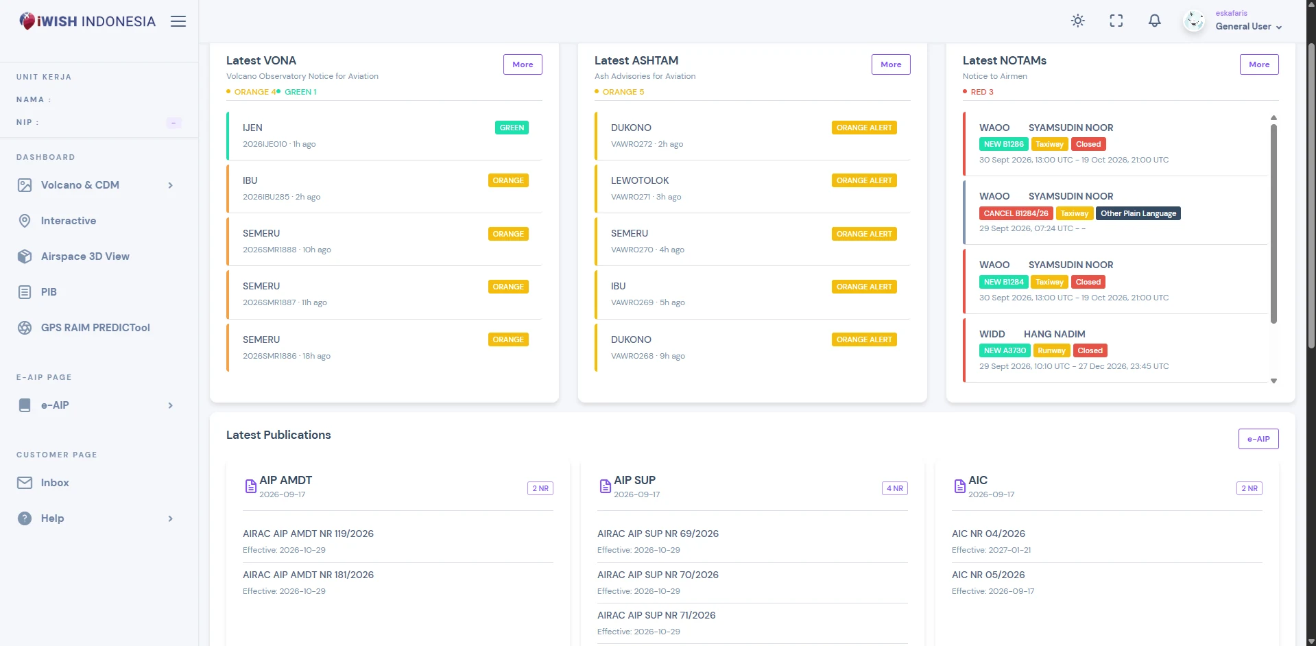The height and width of the screenshot is (646, 1316).
Task: Click the e-AIP book icon
Action: click(25, 405)
